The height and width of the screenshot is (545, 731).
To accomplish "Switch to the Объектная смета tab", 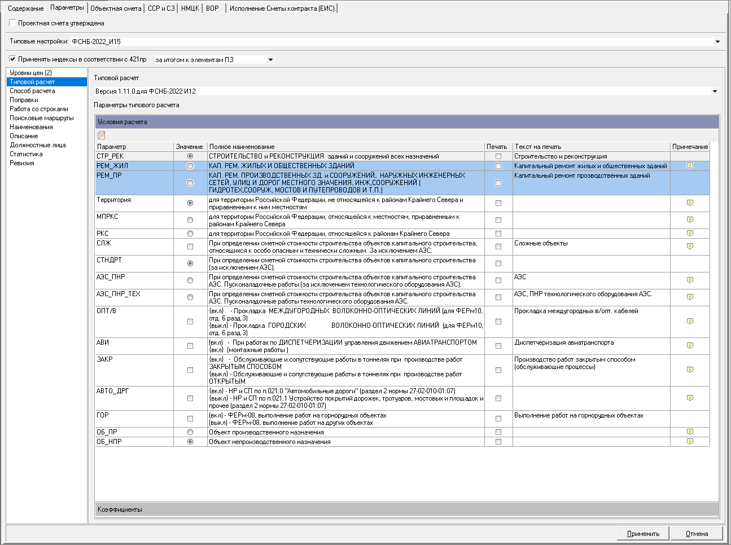I will coord(116,8).
